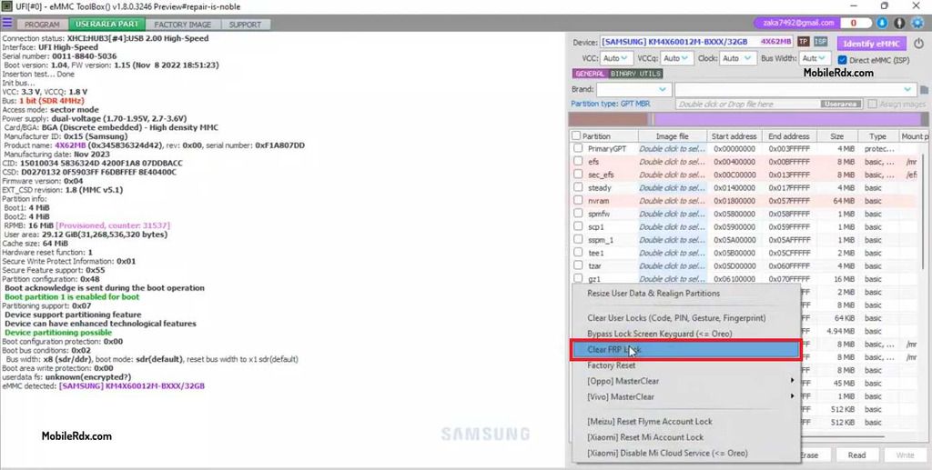The image size is (932, 470).
Task: Open the Brand dropdown
Action: [x=633, y=90]
